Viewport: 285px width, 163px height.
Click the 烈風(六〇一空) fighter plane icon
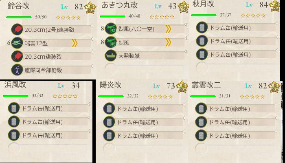[111, 29]
